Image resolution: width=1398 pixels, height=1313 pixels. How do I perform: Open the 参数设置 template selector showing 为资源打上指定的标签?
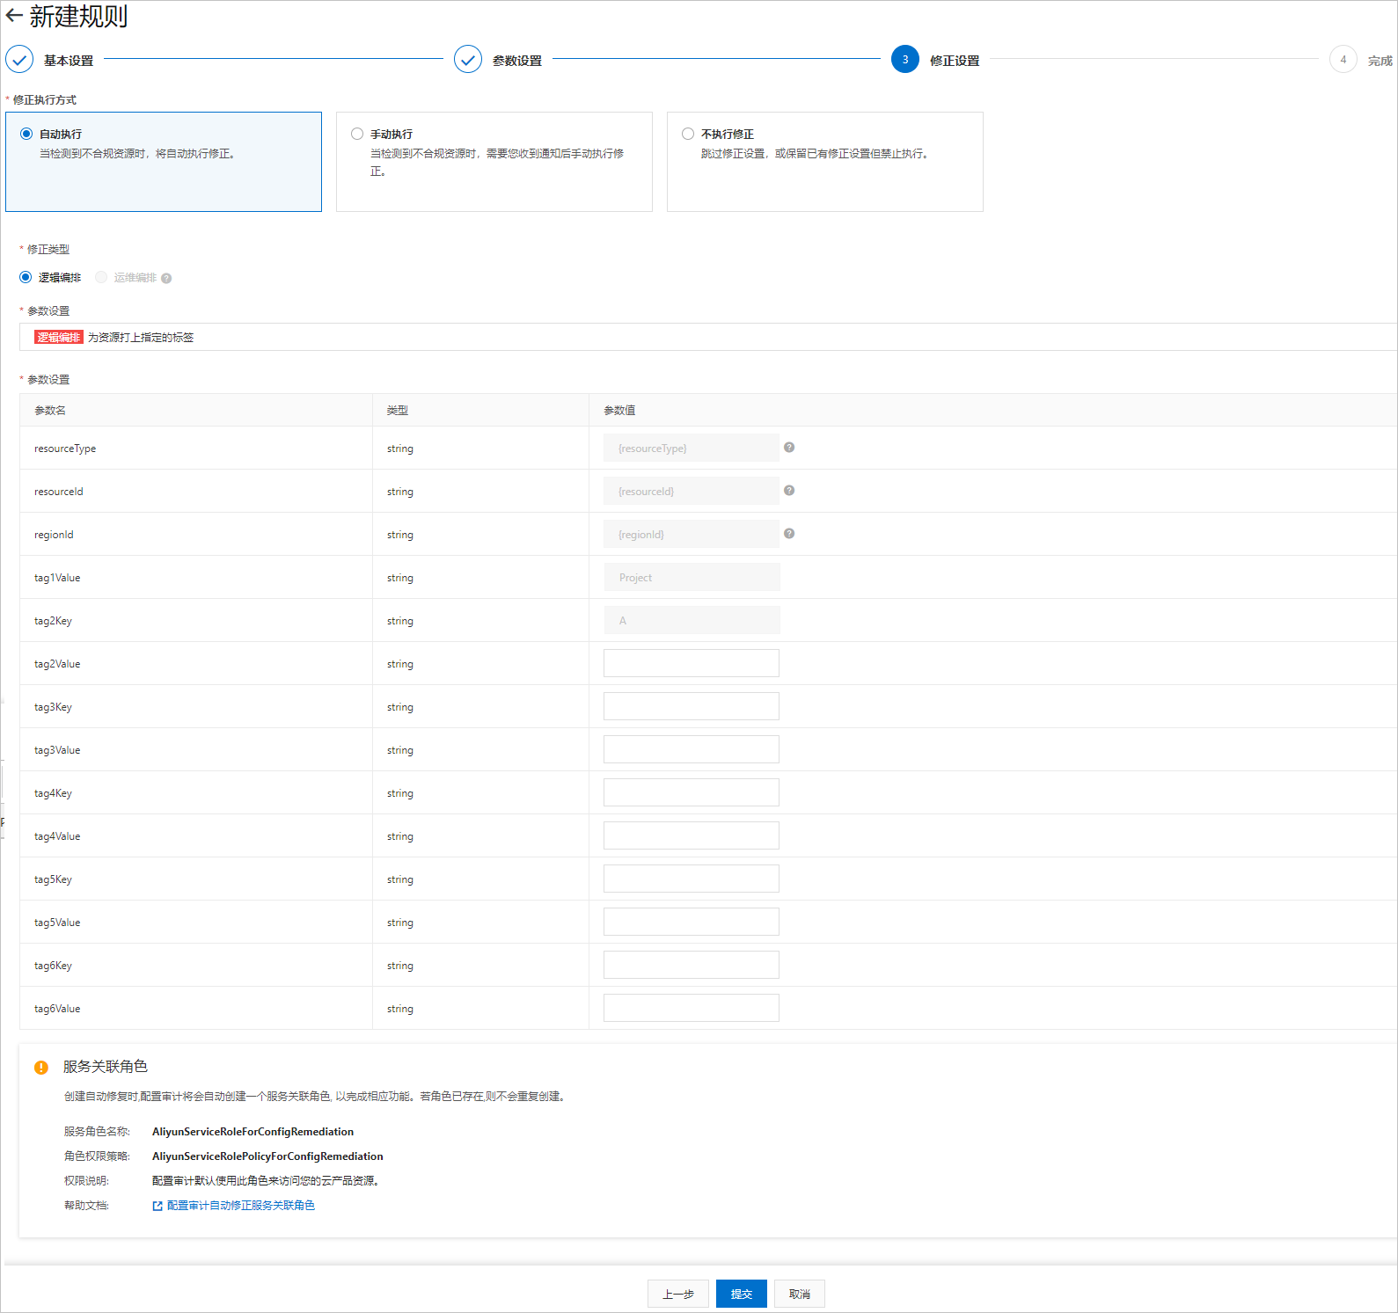[708, 337]
